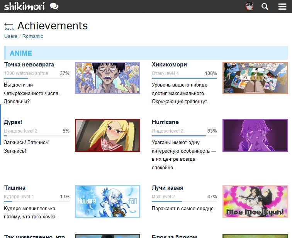This screenshot has height=238, width=292.
Task: Click the blonde tsundere girl thumbnail
Action: 107,135
